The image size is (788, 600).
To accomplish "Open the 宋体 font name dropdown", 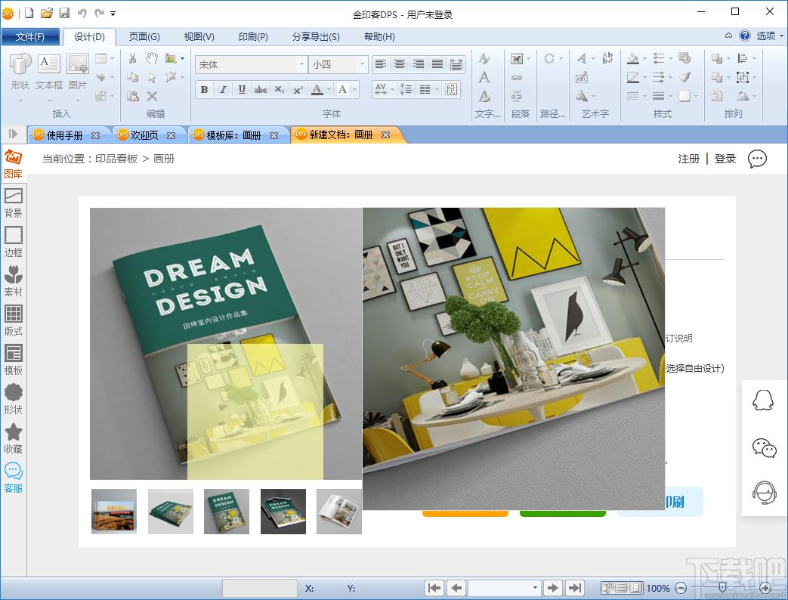I will 301,64.
